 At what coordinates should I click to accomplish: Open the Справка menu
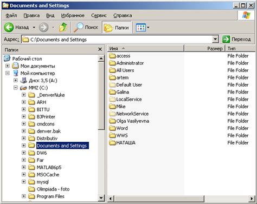[x=123, y=16]
